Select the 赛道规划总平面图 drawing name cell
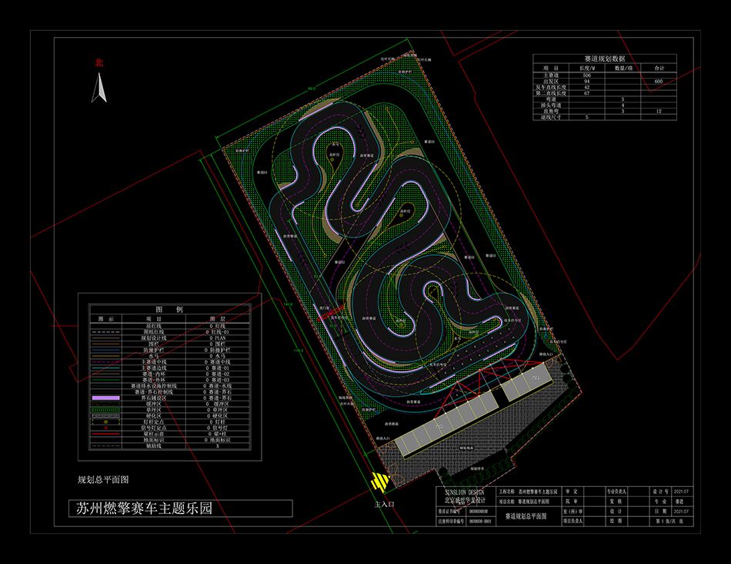The width and height of the screenshot is (731, 564). tap(526, 516)
